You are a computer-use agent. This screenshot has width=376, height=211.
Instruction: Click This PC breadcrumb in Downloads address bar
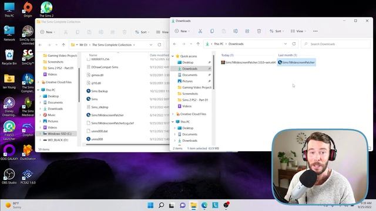pyautogui.click(x=219, y=44)
